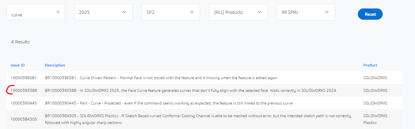Image resolution: width=415 pixels, height=129 pixels.
Task: Open the Curve Driven Pattern issue description
Action: click(161, 78)
